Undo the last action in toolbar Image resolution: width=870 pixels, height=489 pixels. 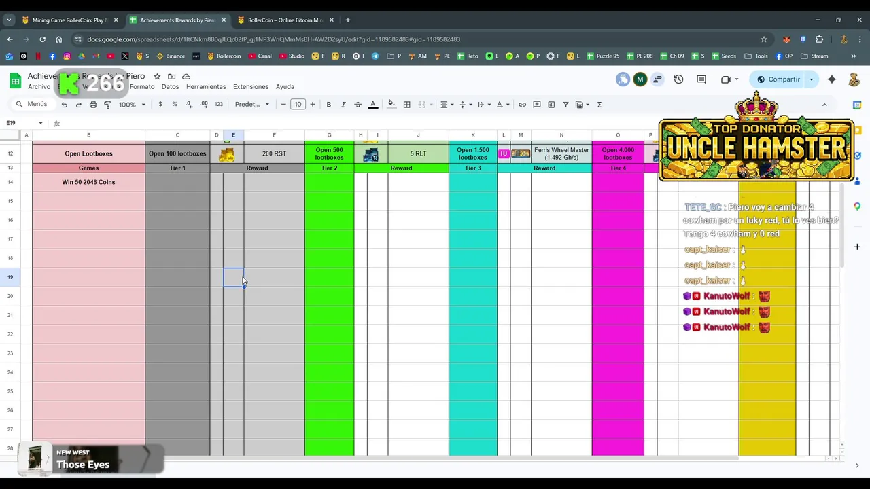pyautogui.click(x=65, y=105)
